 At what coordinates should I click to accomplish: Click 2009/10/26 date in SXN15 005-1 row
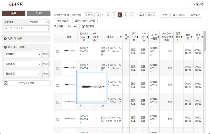coord(188,51)
